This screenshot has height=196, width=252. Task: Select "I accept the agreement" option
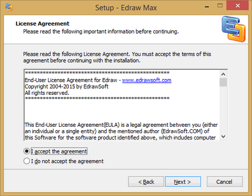pyautogui.click(x=27, y=151)
